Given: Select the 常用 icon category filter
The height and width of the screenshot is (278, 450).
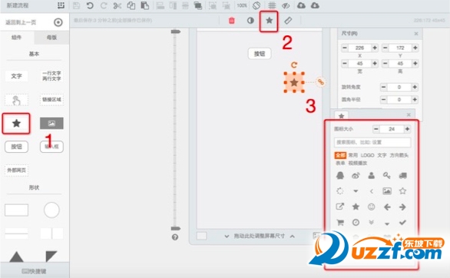Looking at the screenshot, I should 352,155.
